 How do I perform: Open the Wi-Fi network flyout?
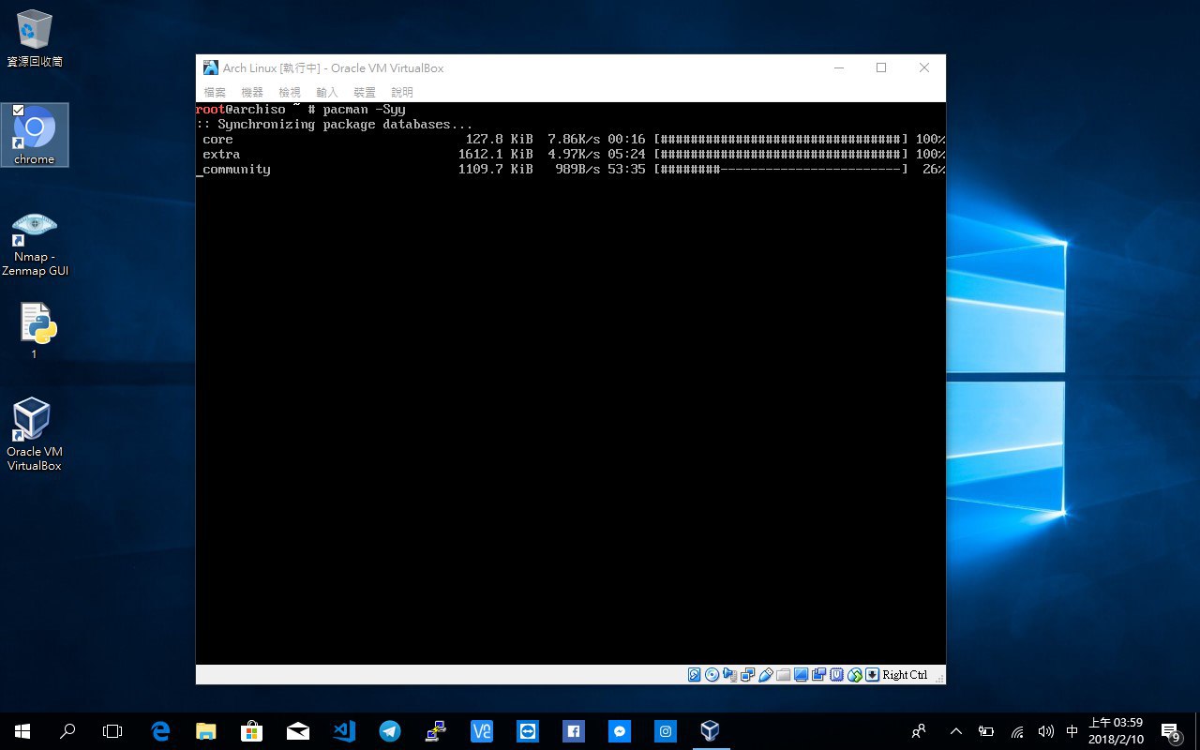[1016, 731]
